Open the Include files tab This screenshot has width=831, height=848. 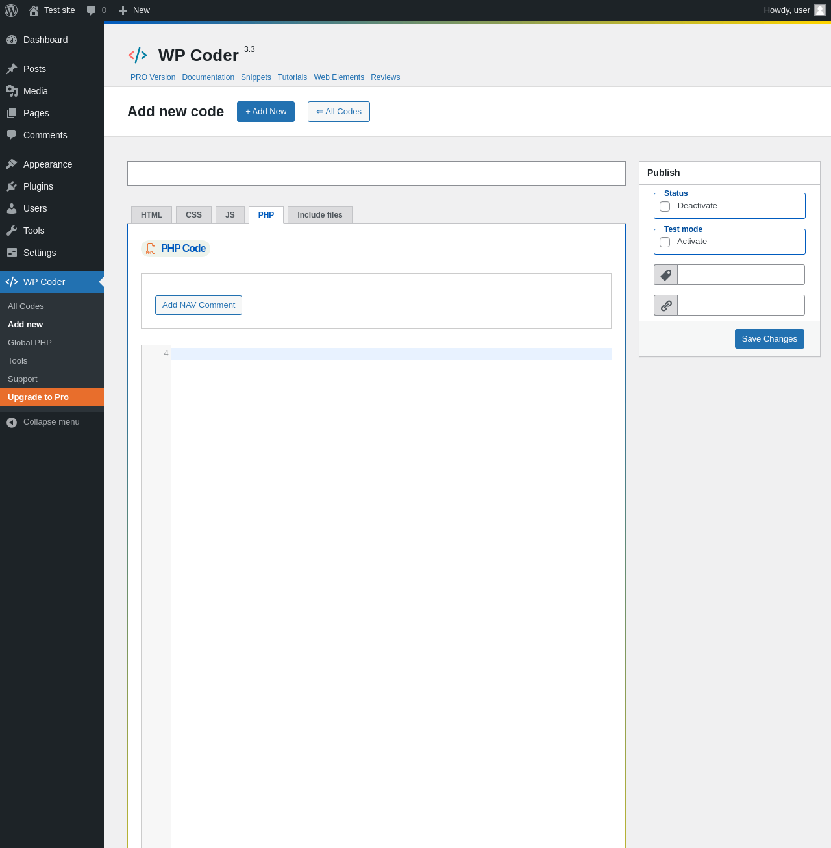pyautogui.click(x=320, y=215)
